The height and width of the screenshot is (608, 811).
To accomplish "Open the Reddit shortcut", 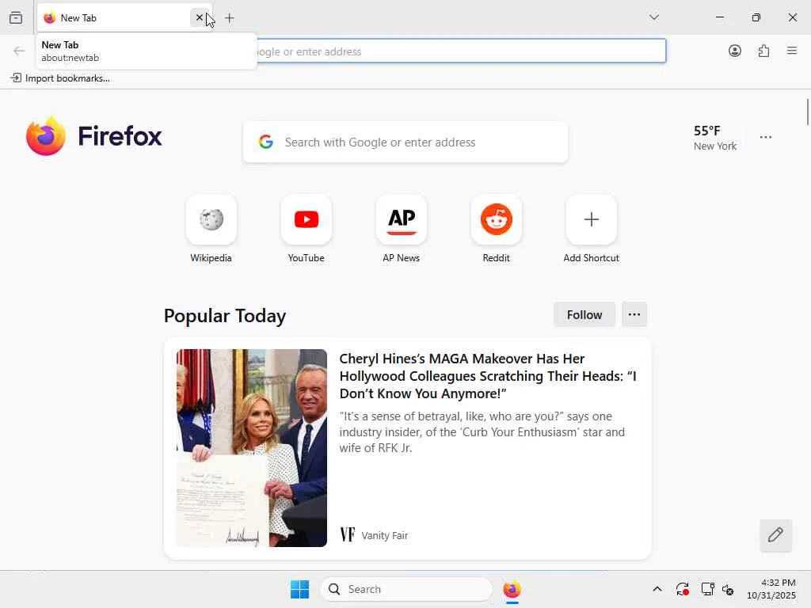I will coord(497,229).
